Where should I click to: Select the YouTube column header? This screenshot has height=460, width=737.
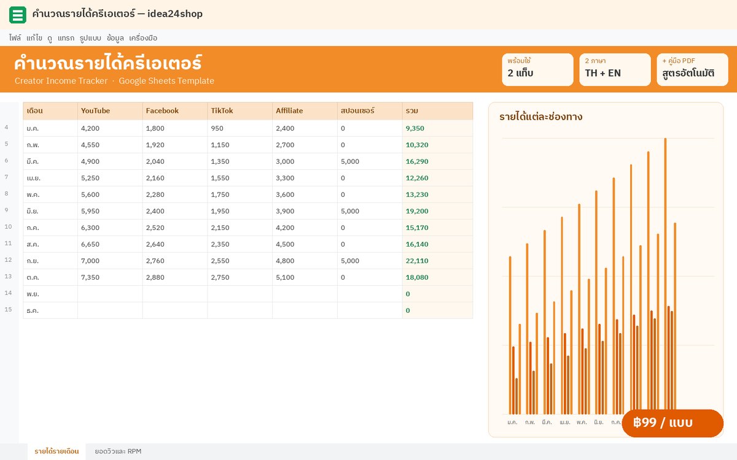[110, 111]
